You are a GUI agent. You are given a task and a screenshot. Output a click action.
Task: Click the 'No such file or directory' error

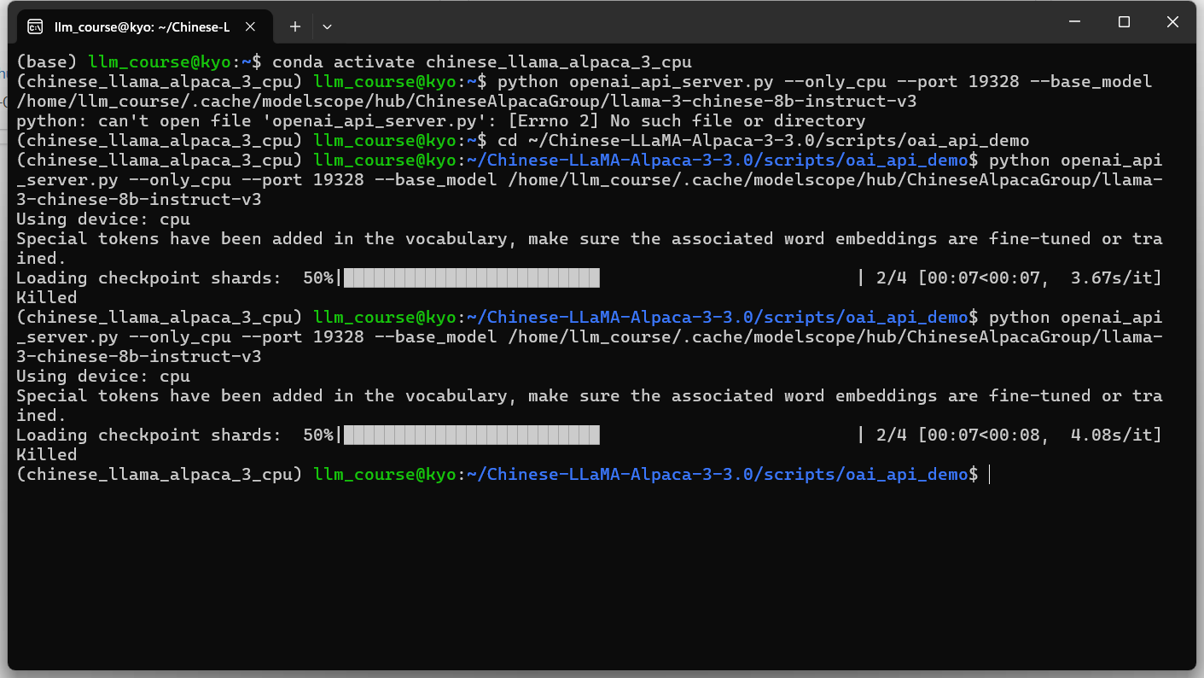pyautogui.click(x=737, y=120)
